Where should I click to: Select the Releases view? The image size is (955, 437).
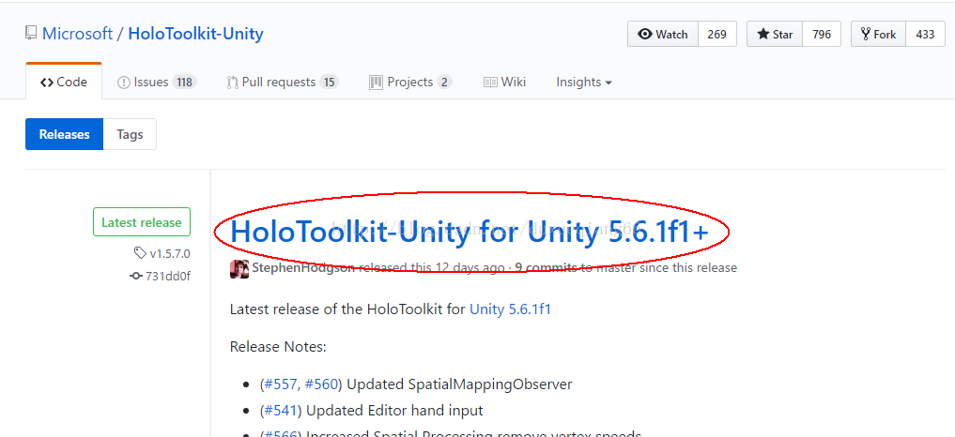click(x=65, y=134)
